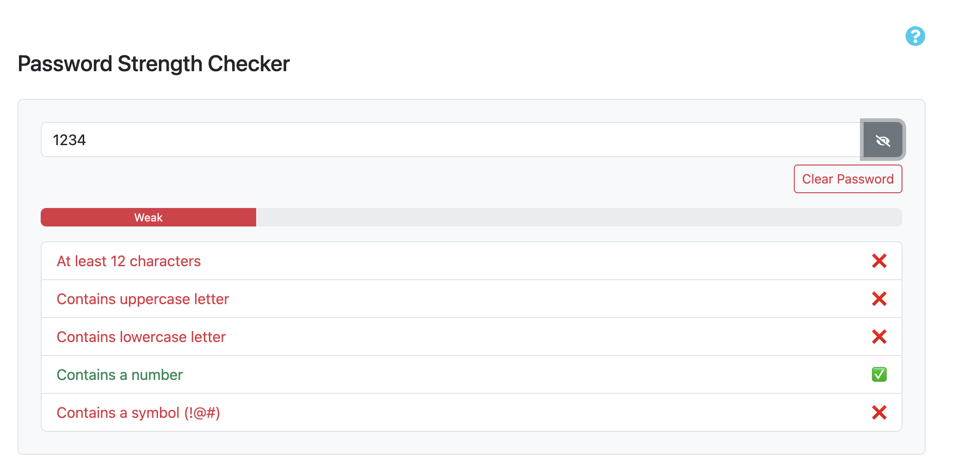
Task: Select the 'At least 12 characters' requirement
Action: 129,261
